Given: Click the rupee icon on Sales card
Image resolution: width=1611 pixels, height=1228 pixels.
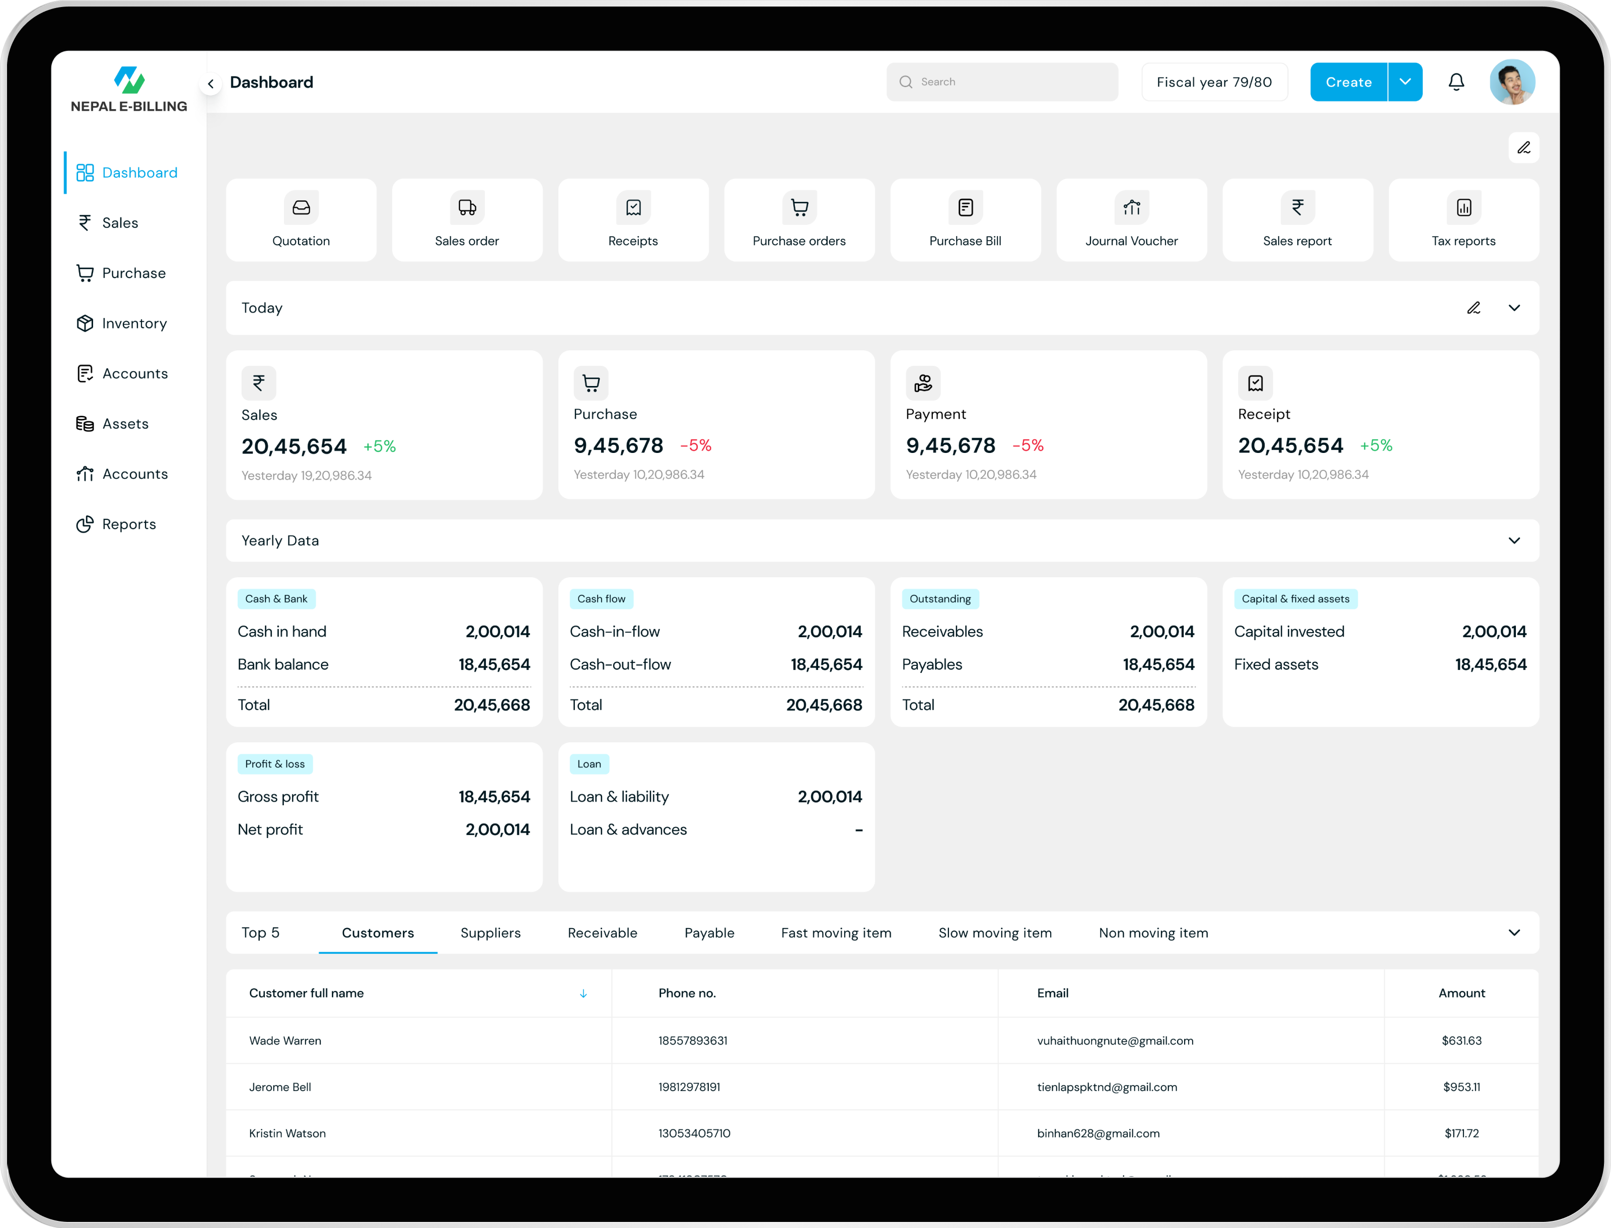Looking at the screenshot, I should coord(259,382).
